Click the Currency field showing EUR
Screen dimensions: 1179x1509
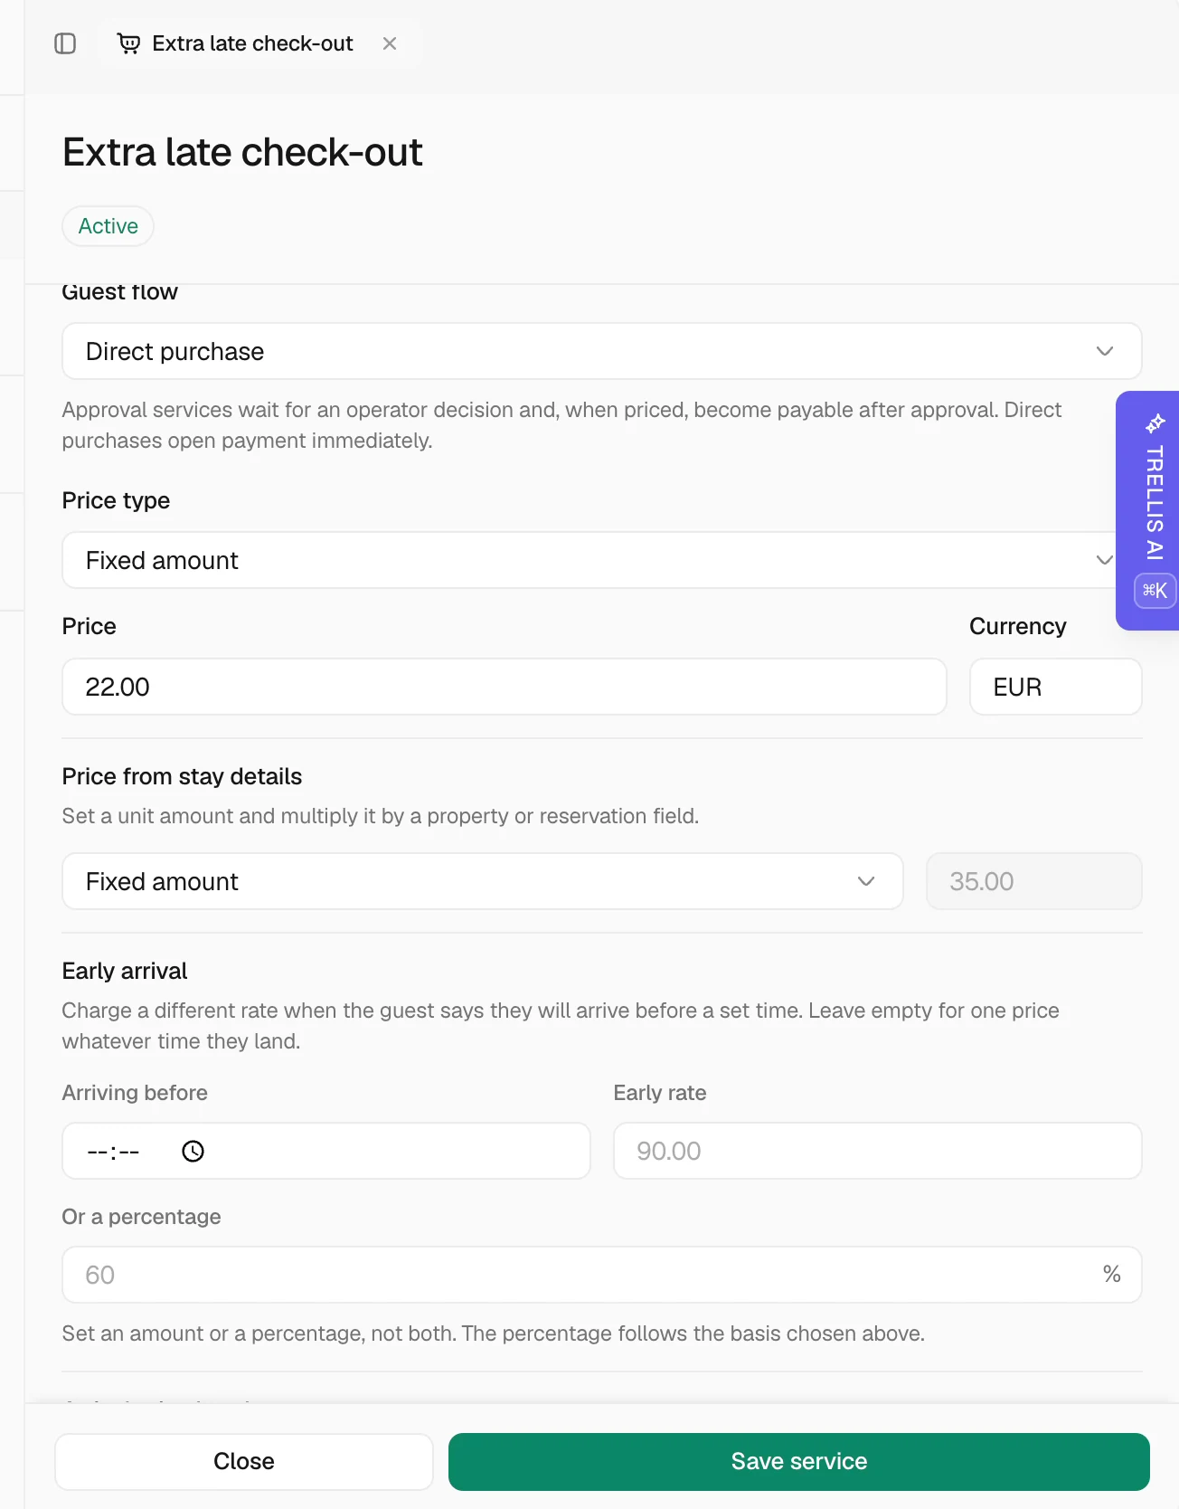click(x=1056, y=687)
